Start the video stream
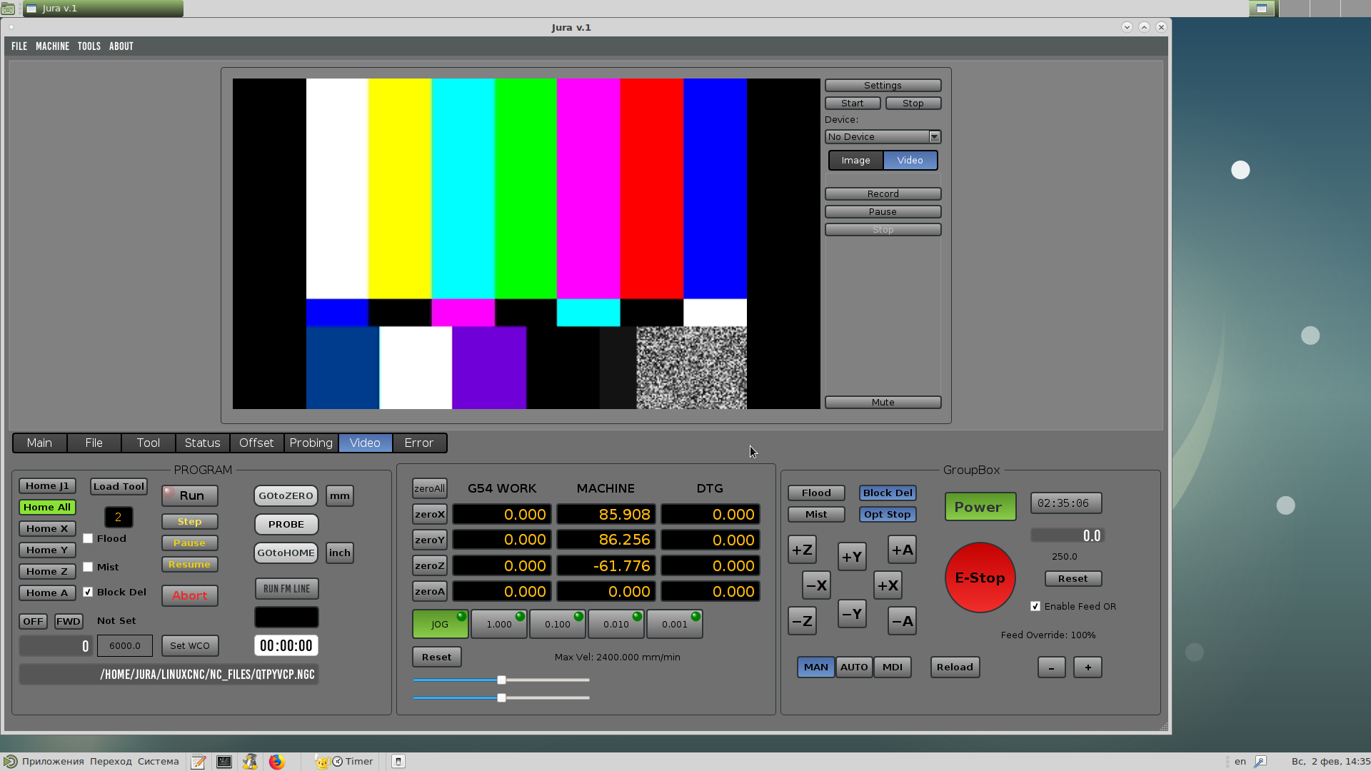Viewport: 1371px width, 771px height. click(x=853, y=104)
